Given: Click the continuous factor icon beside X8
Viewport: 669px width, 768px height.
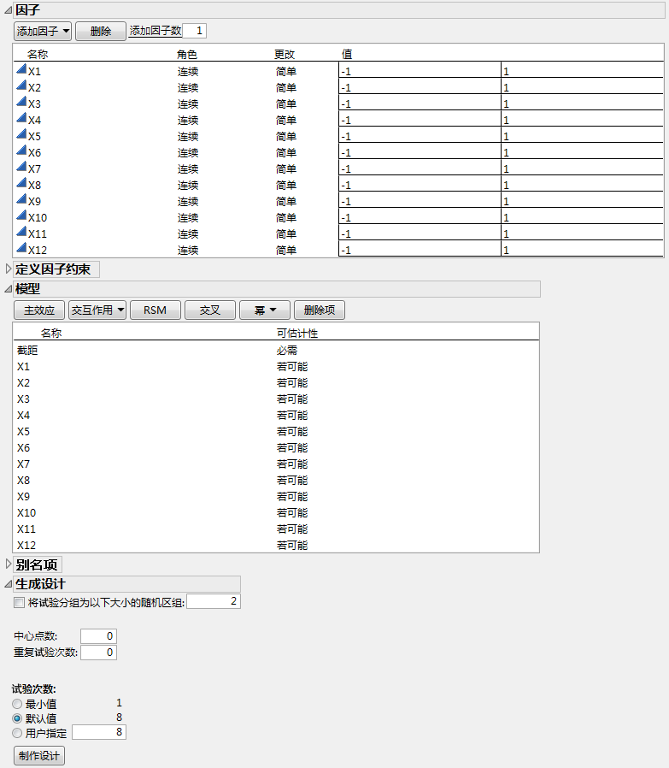Looking at the screenshot, I should point(21,183).
